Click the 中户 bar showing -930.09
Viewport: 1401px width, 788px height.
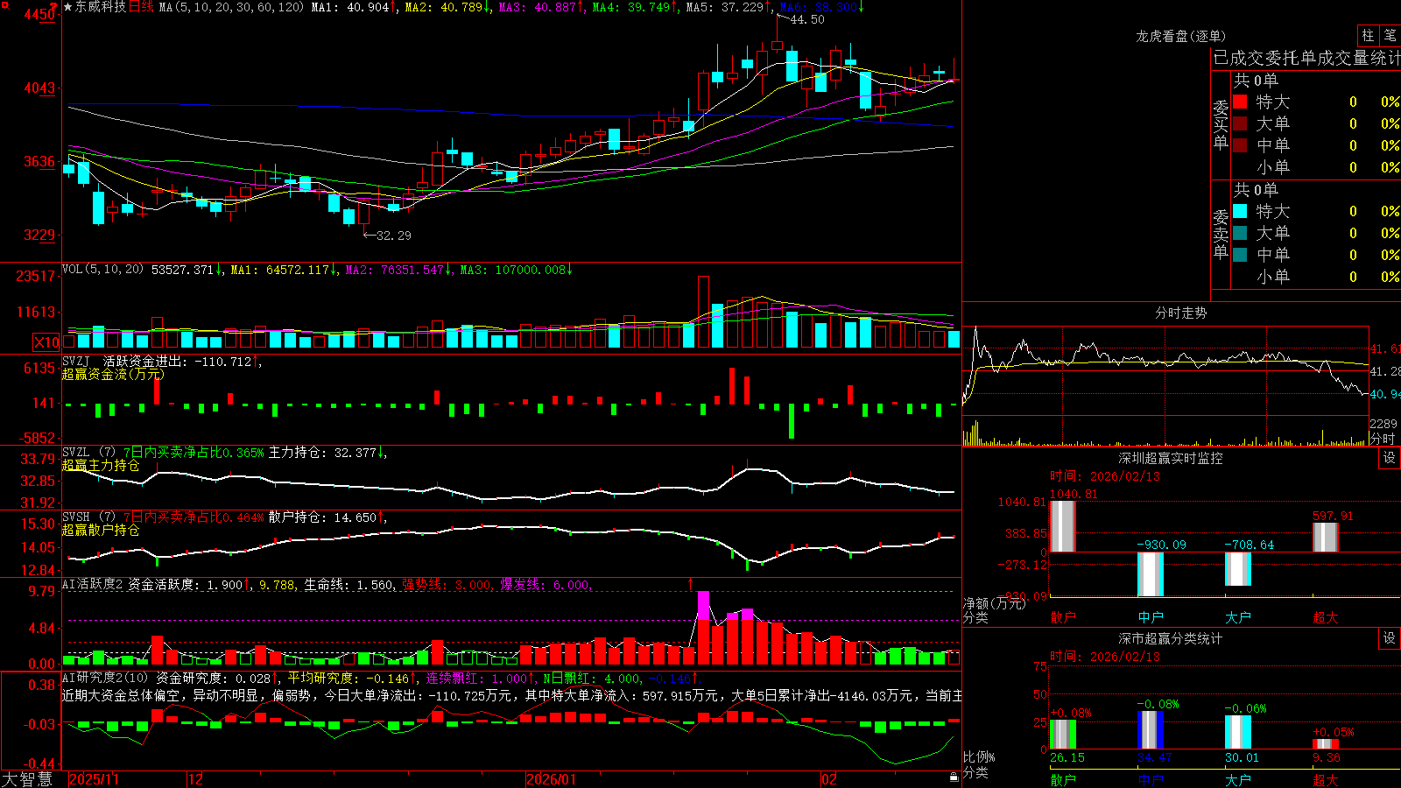1151,574
